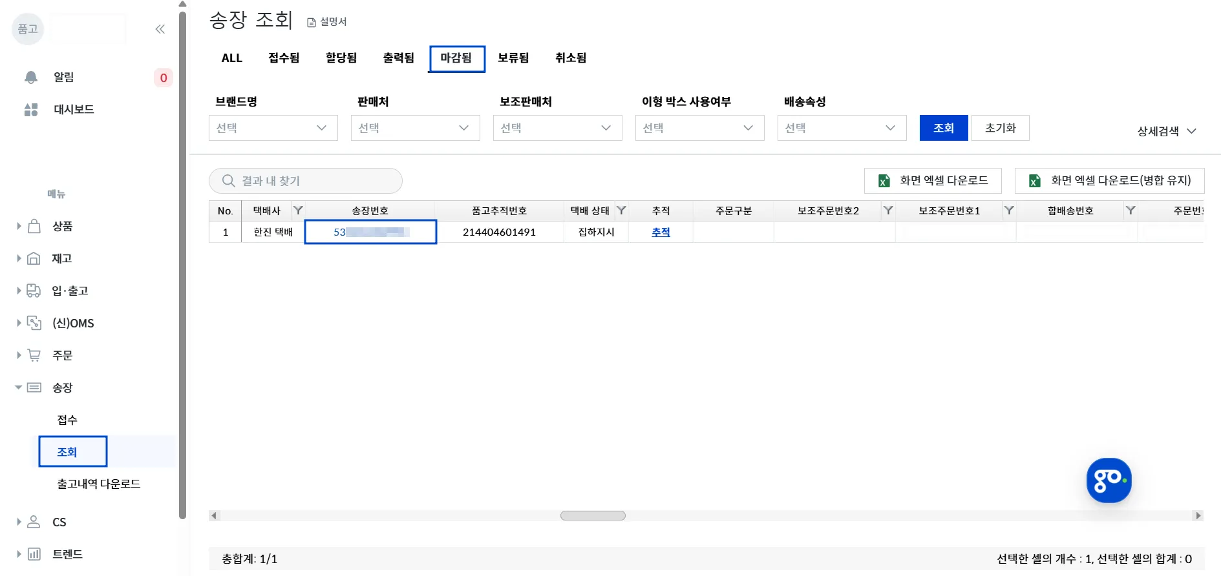Click the 초기화 reset button
The height and width of the screenshot is (576, 1221).
point(1001,128)
